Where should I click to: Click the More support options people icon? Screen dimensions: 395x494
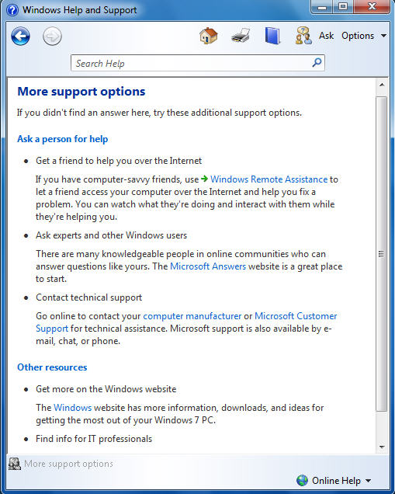coord(15,464)
